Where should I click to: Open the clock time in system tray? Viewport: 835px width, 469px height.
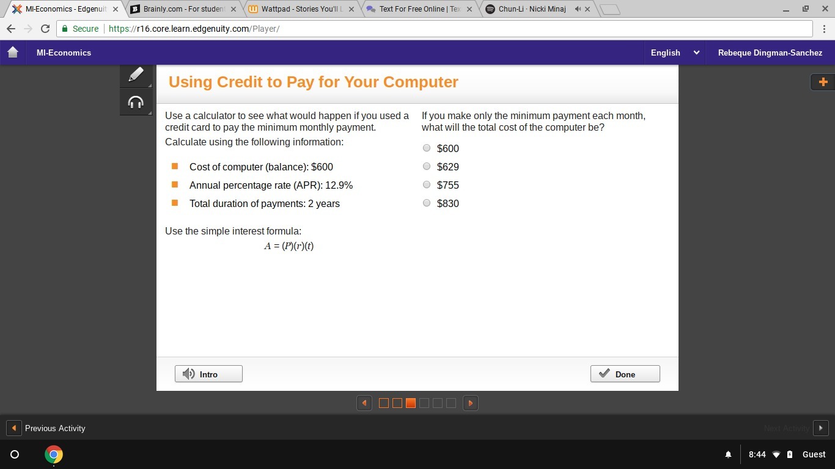(x=757, y=454)
